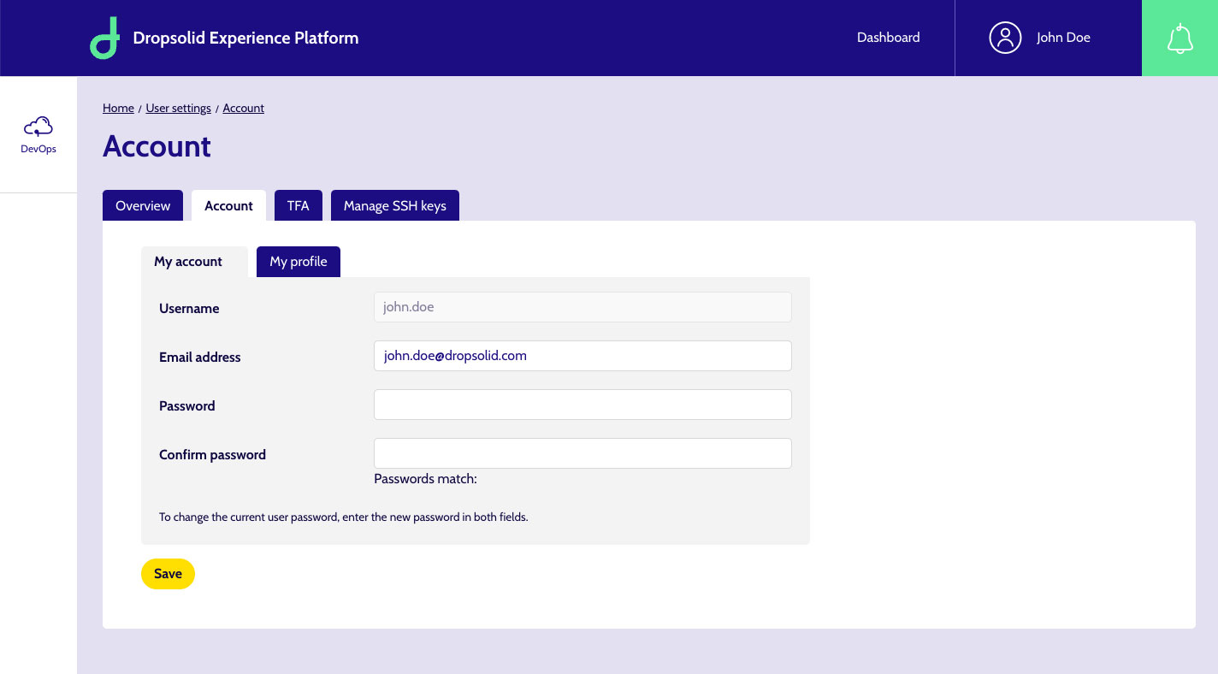This screenshot has width=1218, height=674.
Task: Click the Account page heading
Action: [x=157, y=146]
